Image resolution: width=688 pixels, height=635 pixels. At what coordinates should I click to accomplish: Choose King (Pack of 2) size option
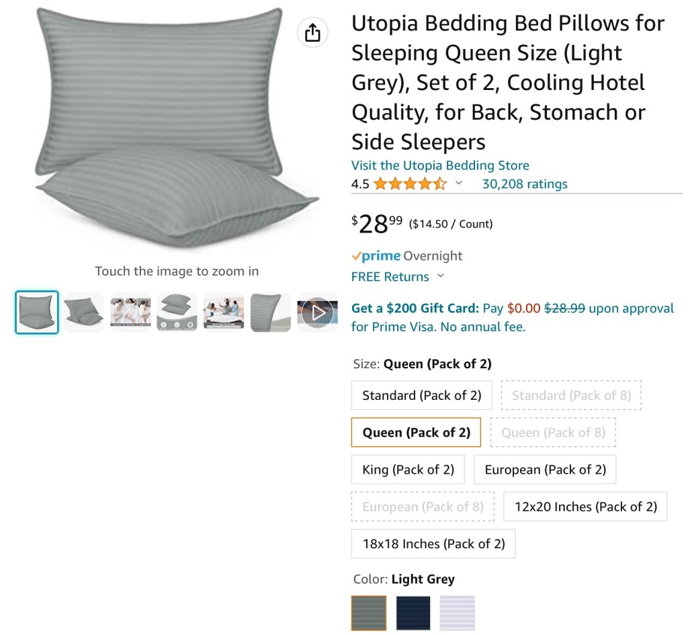coord(408,470)
